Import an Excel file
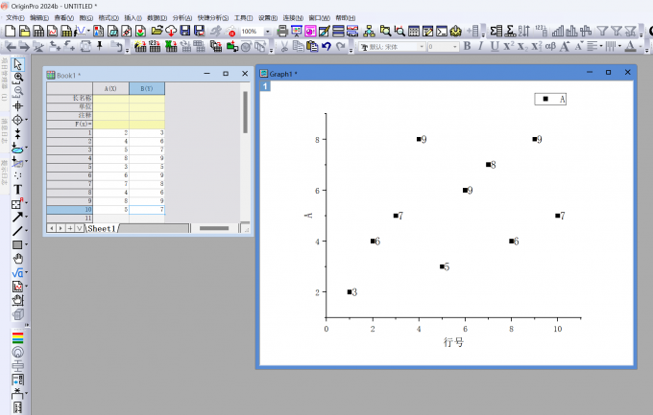This screenshot has width=653, height=415. (171, 46)
